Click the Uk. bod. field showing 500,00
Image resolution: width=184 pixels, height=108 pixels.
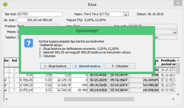(27, 20)
